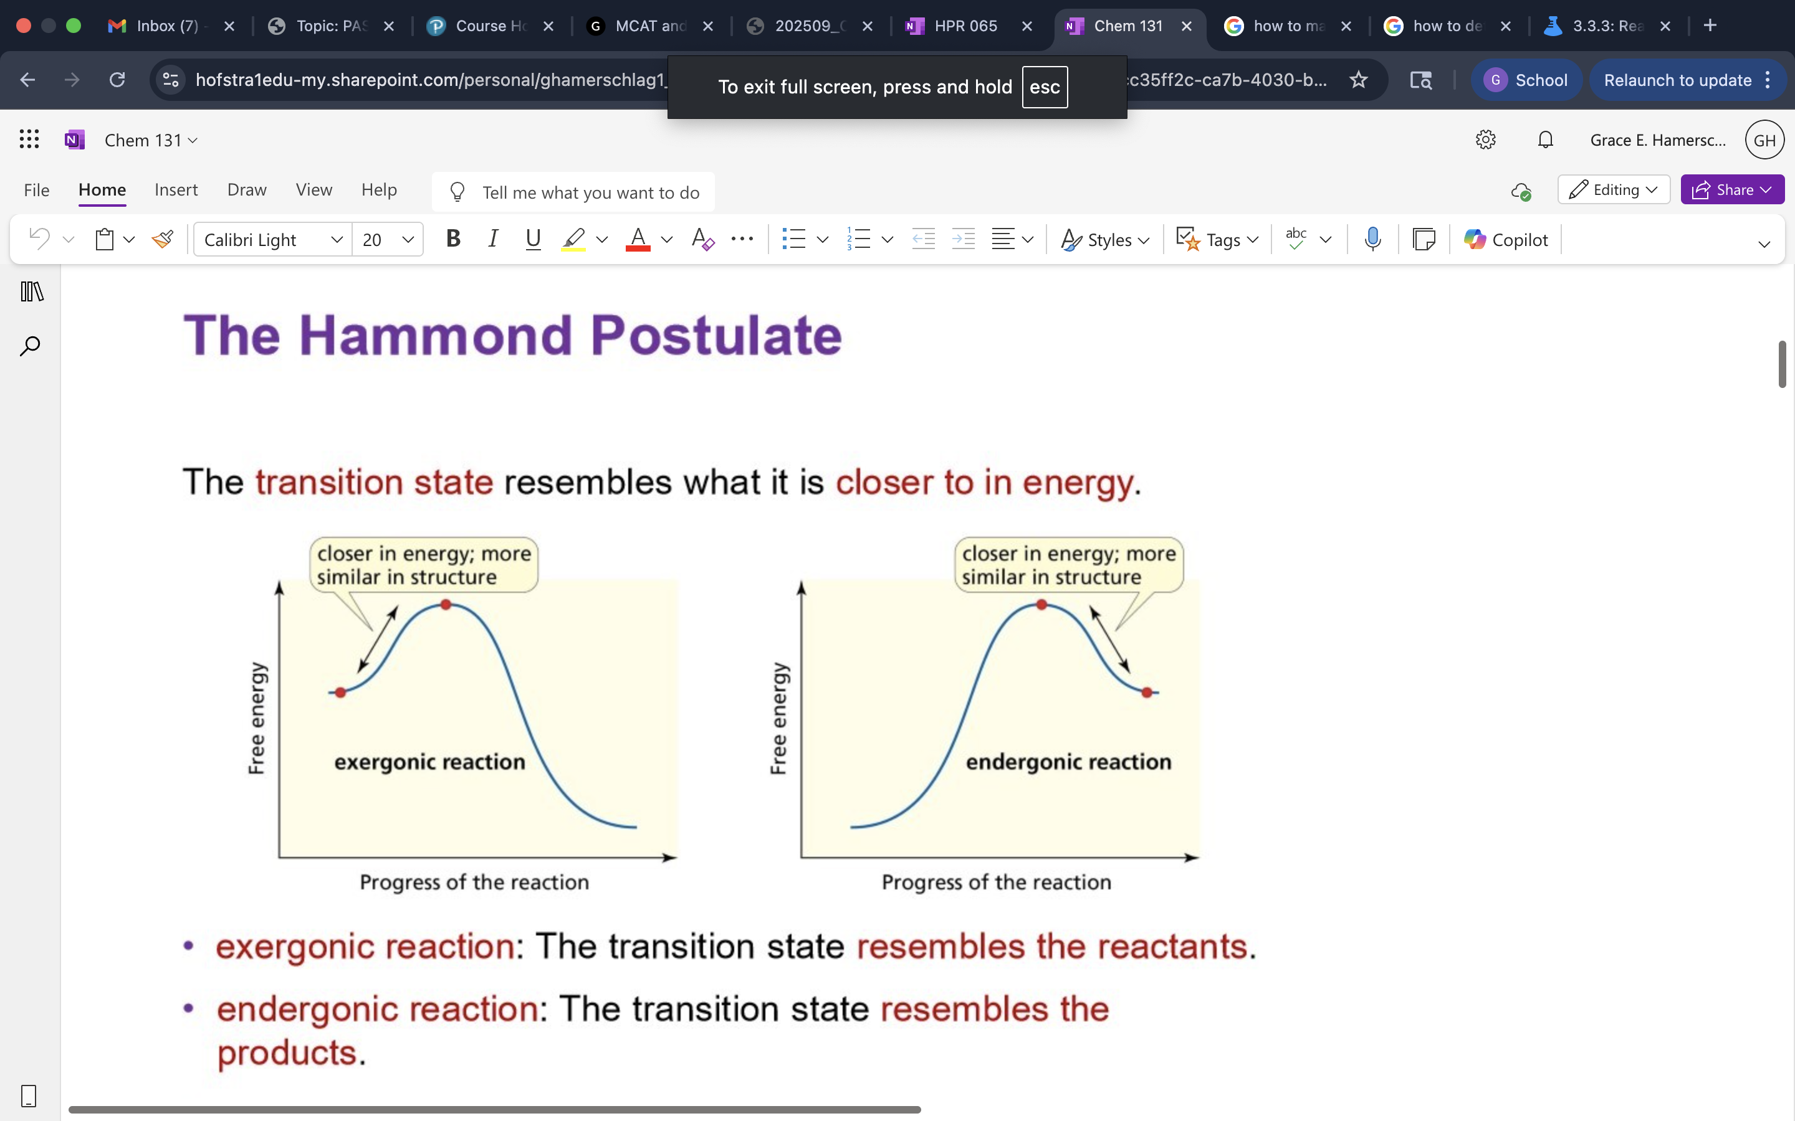Image resolution: width=1795 pixels, height=1121 pixels.
Task: Open the notebooks list in the sidebar
Action: point(30,291)
